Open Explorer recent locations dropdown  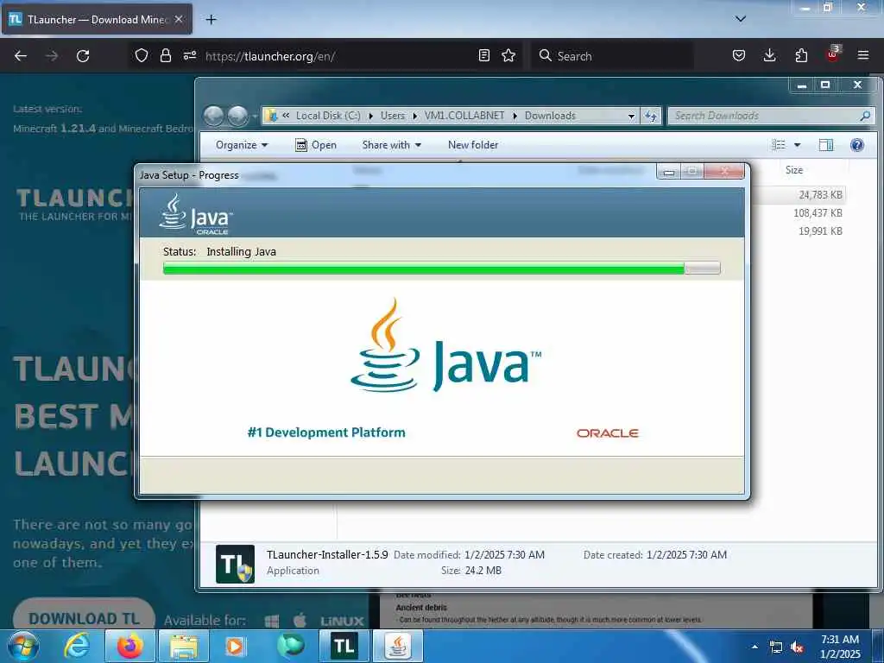tap(255, 117)
